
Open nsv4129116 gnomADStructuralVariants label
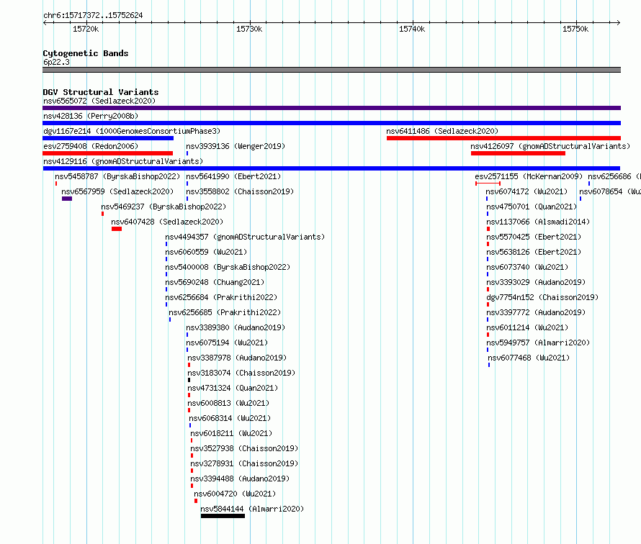point(123,161)
